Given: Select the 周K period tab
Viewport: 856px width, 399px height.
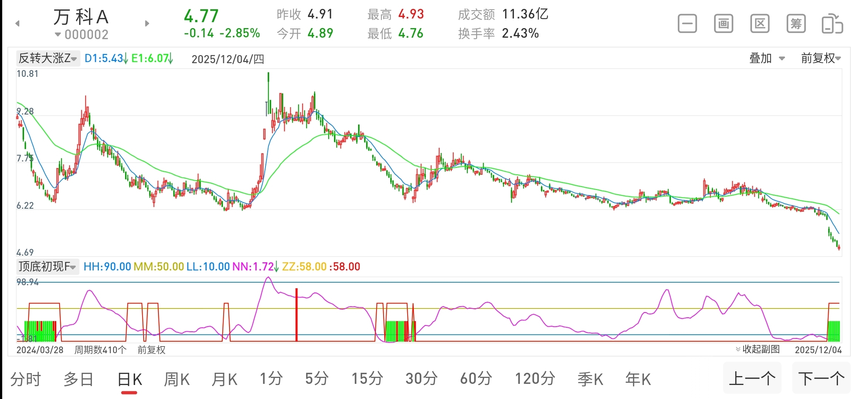Looking at the screenshot, I should pos(177,379).
